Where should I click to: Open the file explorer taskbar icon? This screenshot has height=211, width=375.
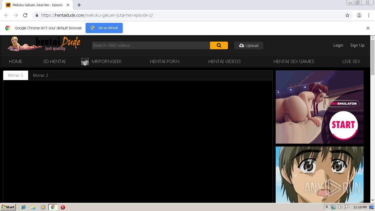pos(33,207)
